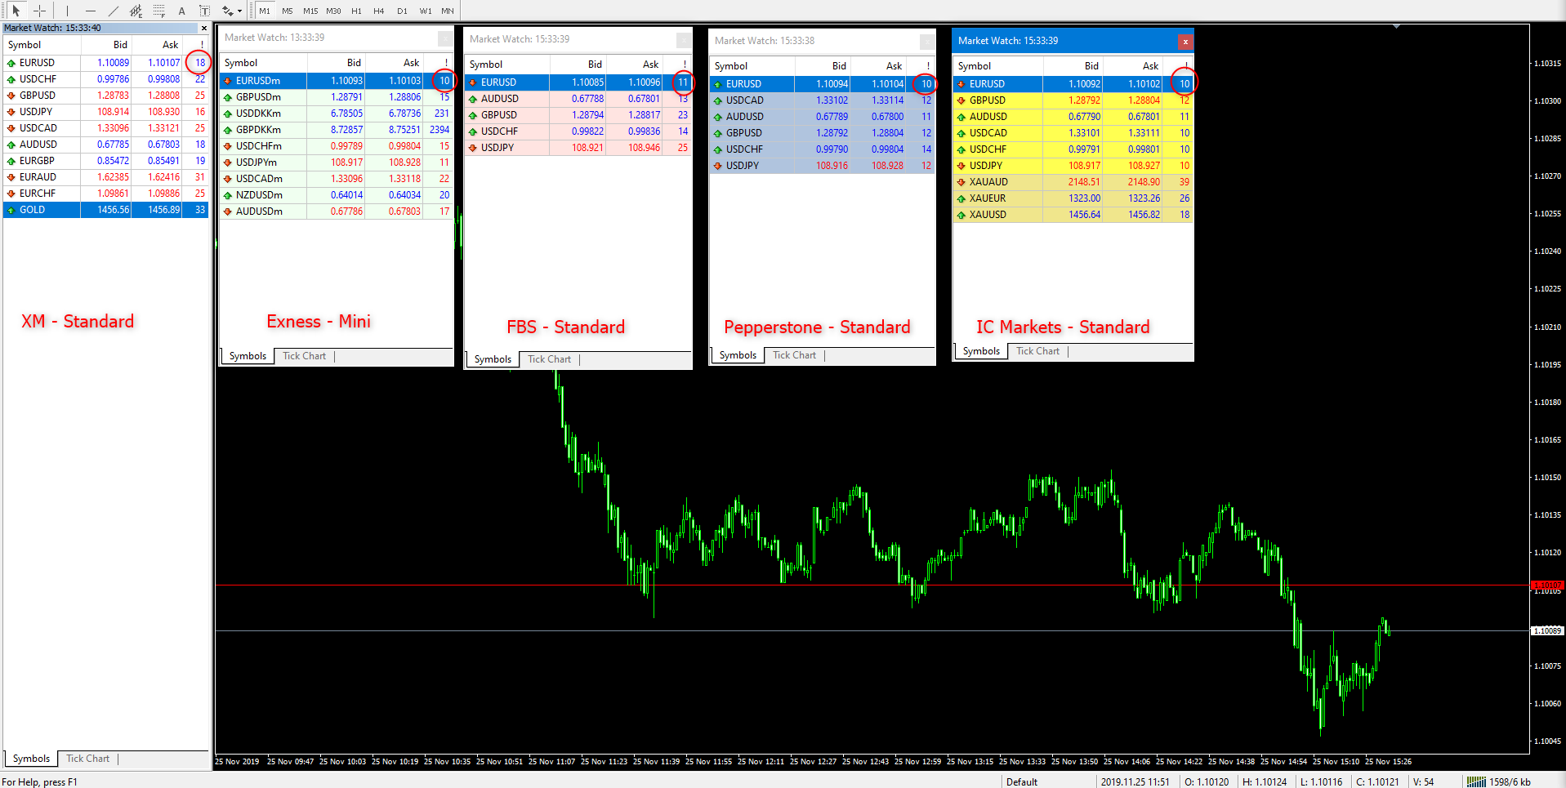Close the IC Markets Market Watch window
Screen dimensions: 1566x788
(x=1185, y=41)
